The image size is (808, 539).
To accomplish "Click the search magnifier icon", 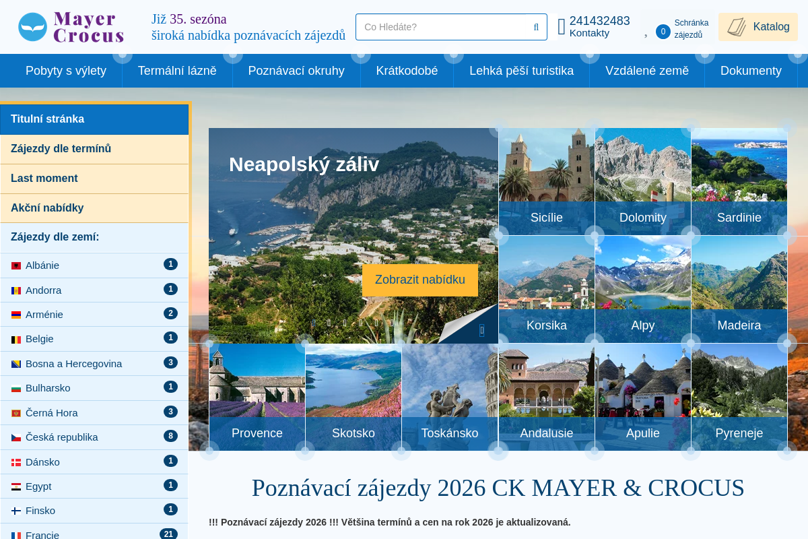I will [536, 27].
